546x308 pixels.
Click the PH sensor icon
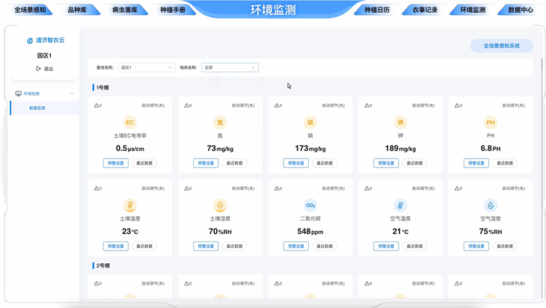pos(491,123)
